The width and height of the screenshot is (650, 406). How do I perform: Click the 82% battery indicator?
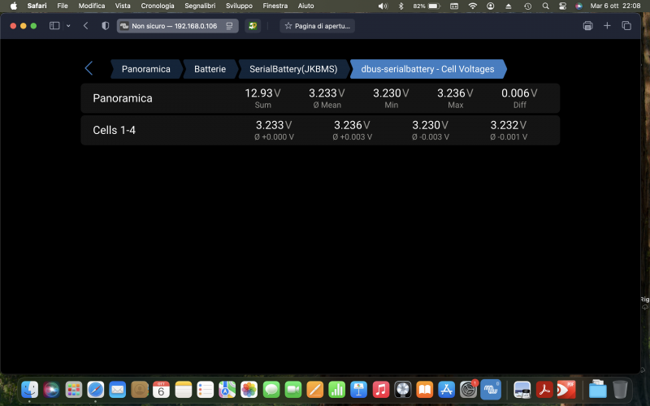(426, 6)
